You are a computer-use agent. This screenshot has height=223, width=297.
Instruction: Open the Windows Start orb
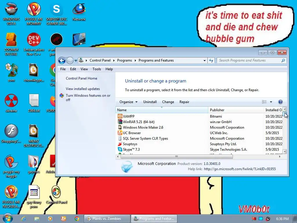point(8,218)
